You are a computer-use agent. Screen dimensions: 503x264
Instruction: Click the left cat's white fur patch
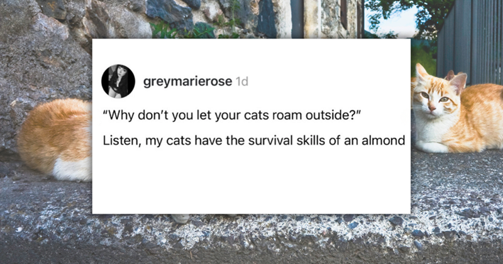pyautogui.click(x=72, y=168)
